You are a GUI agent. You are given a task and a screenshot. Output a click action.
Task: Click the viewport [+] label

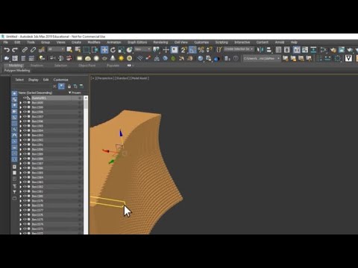coord(93,78)
